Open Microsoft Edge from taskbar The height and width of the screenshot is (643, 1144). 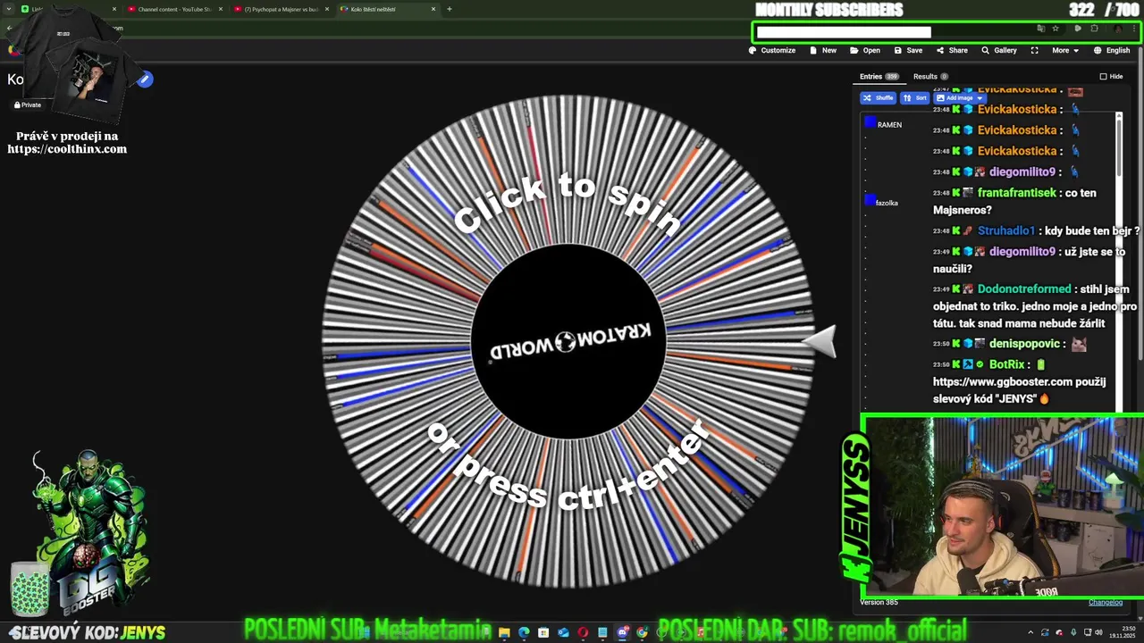point(524,632)
